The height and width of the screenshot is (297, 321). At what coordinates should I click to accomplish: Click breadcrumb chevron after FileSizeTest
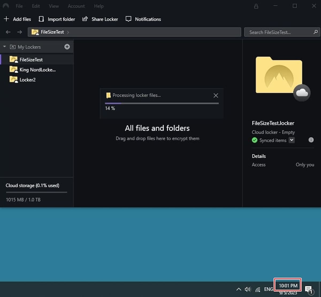pyautogui.click(x=68, y=32)
